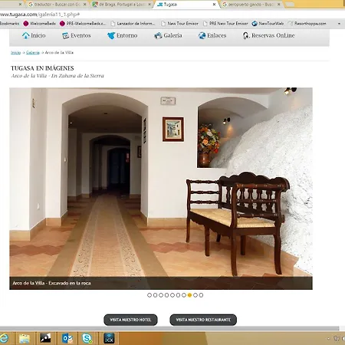Click the Inicio house icon
345x345 pixels.
click(x=25, y=35)
